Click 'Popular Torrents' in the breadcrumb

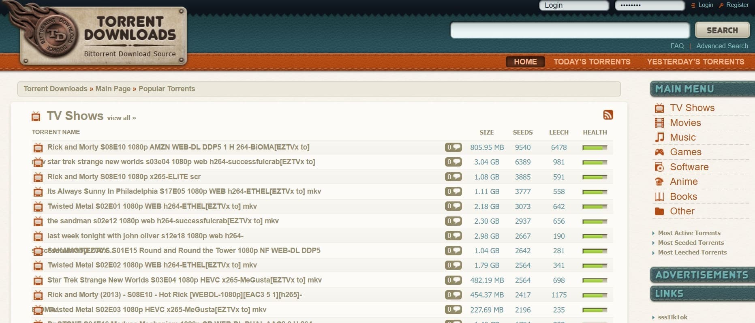pyautogui.click(x=167, y=89)
